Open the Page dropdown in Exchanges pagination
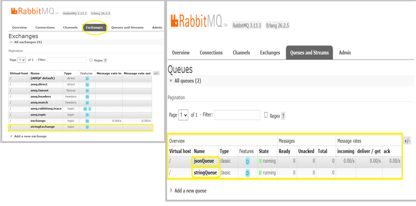Image resolution: width=416 pixels, height=206 pixels. coord(21,60)
